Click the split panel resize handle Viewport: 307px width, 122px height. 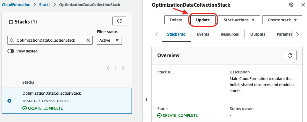coord(146,100)
